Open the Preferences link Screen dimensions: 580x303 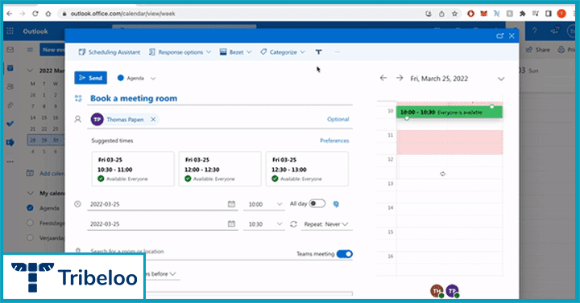pyautogui.click(x=334, y=141)
